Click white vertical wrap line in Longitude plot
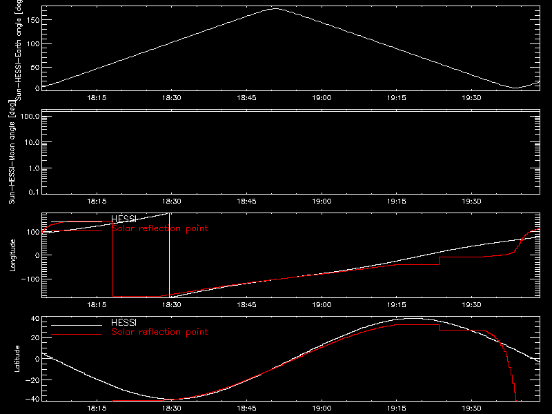Image resolution: width=552 pixels, height=414 pixels. pyautogui.click(x=170, y=255)
